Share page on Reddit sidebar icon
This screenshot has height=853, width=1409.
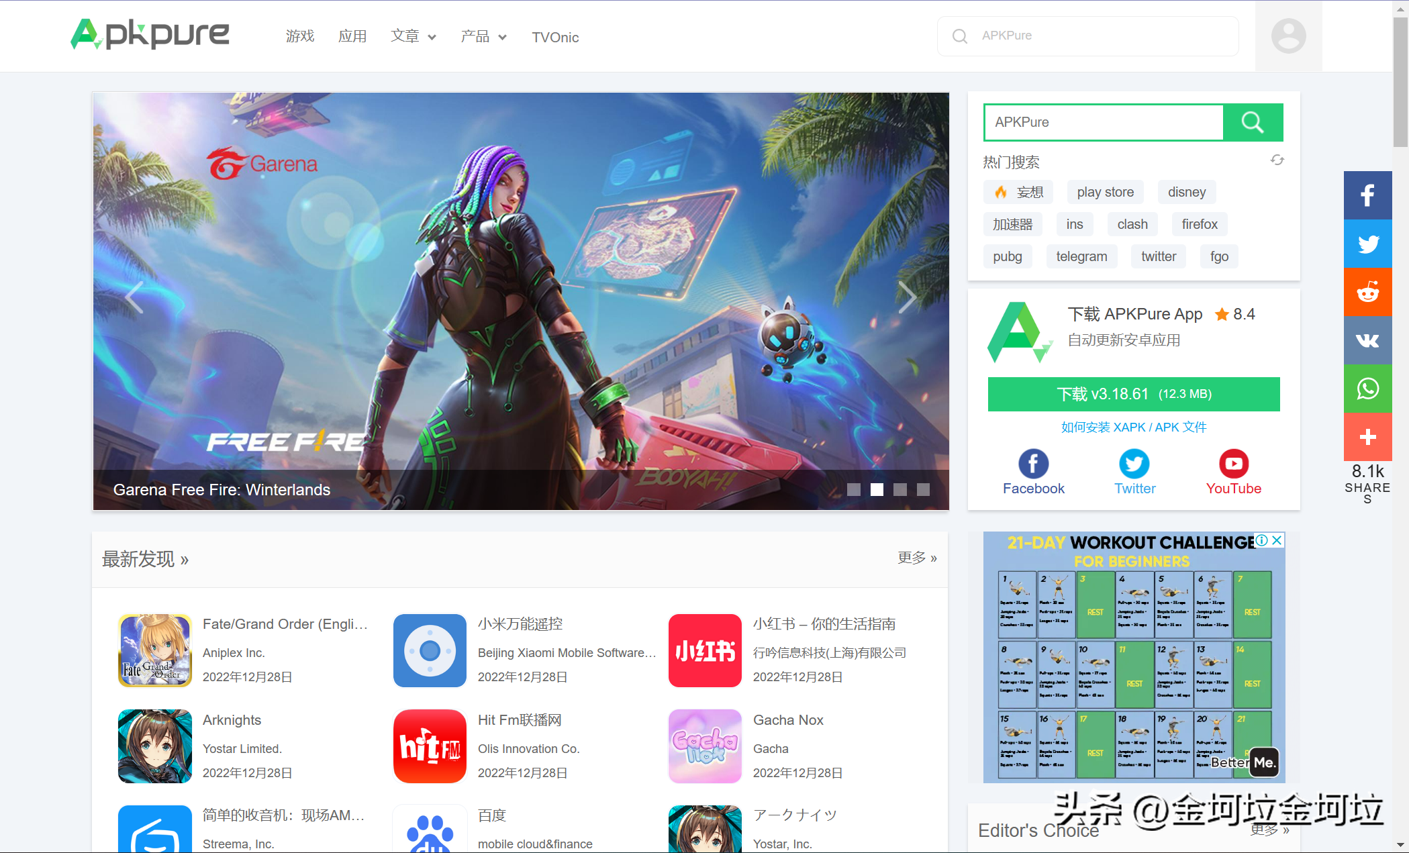[1367, 293]
